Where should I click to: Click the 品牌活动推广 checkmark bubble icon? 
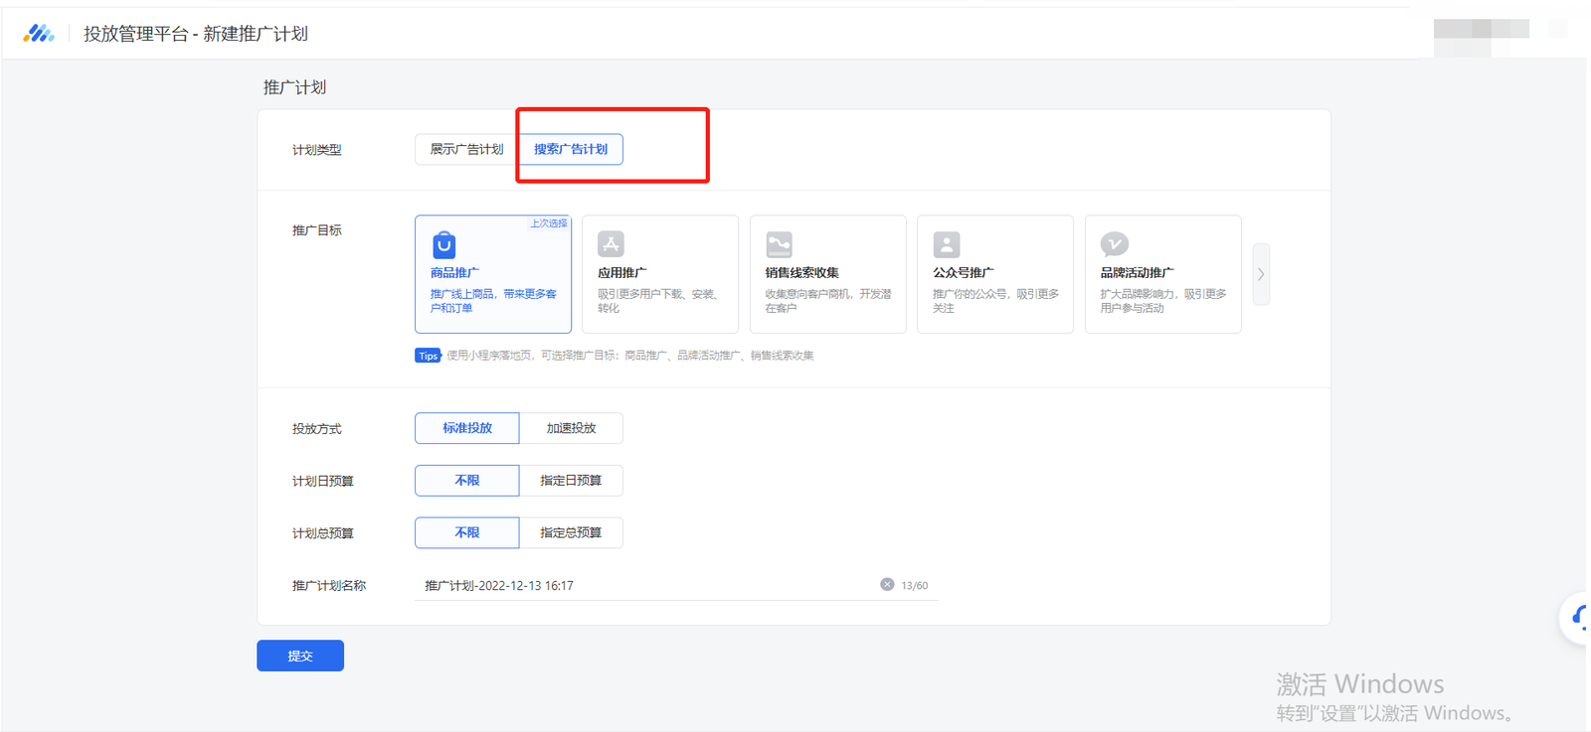(x=1114, y=244)
